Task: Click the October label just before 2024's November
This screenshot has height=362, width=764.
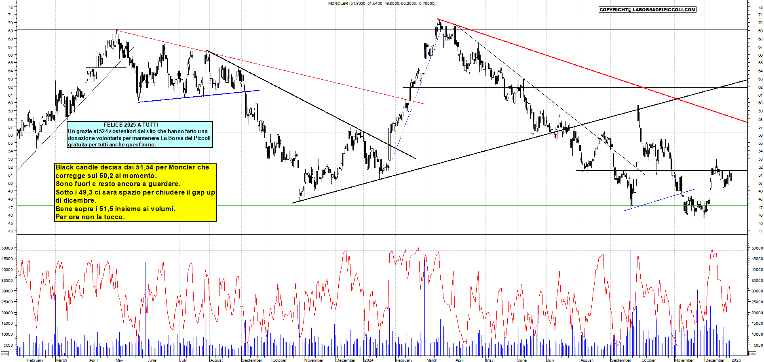Action: point(280,360)
